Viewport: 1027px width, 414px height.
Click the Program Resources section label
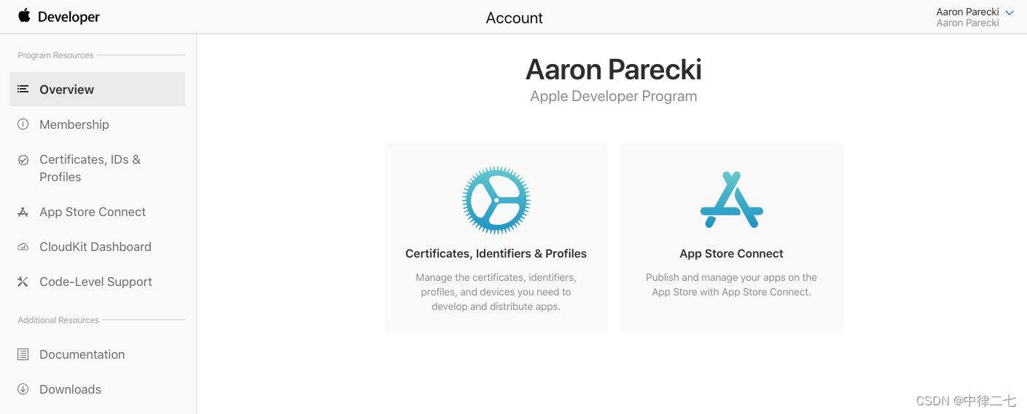coord(55,55)
